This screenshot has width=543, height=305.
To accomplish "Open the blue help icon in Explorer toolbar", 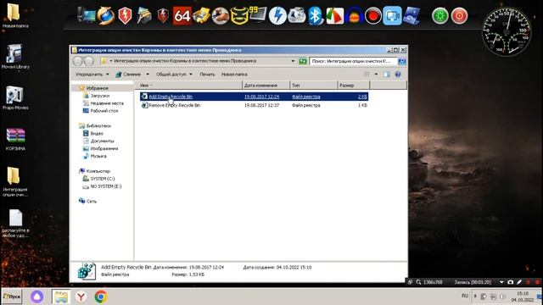I will 398,75.
